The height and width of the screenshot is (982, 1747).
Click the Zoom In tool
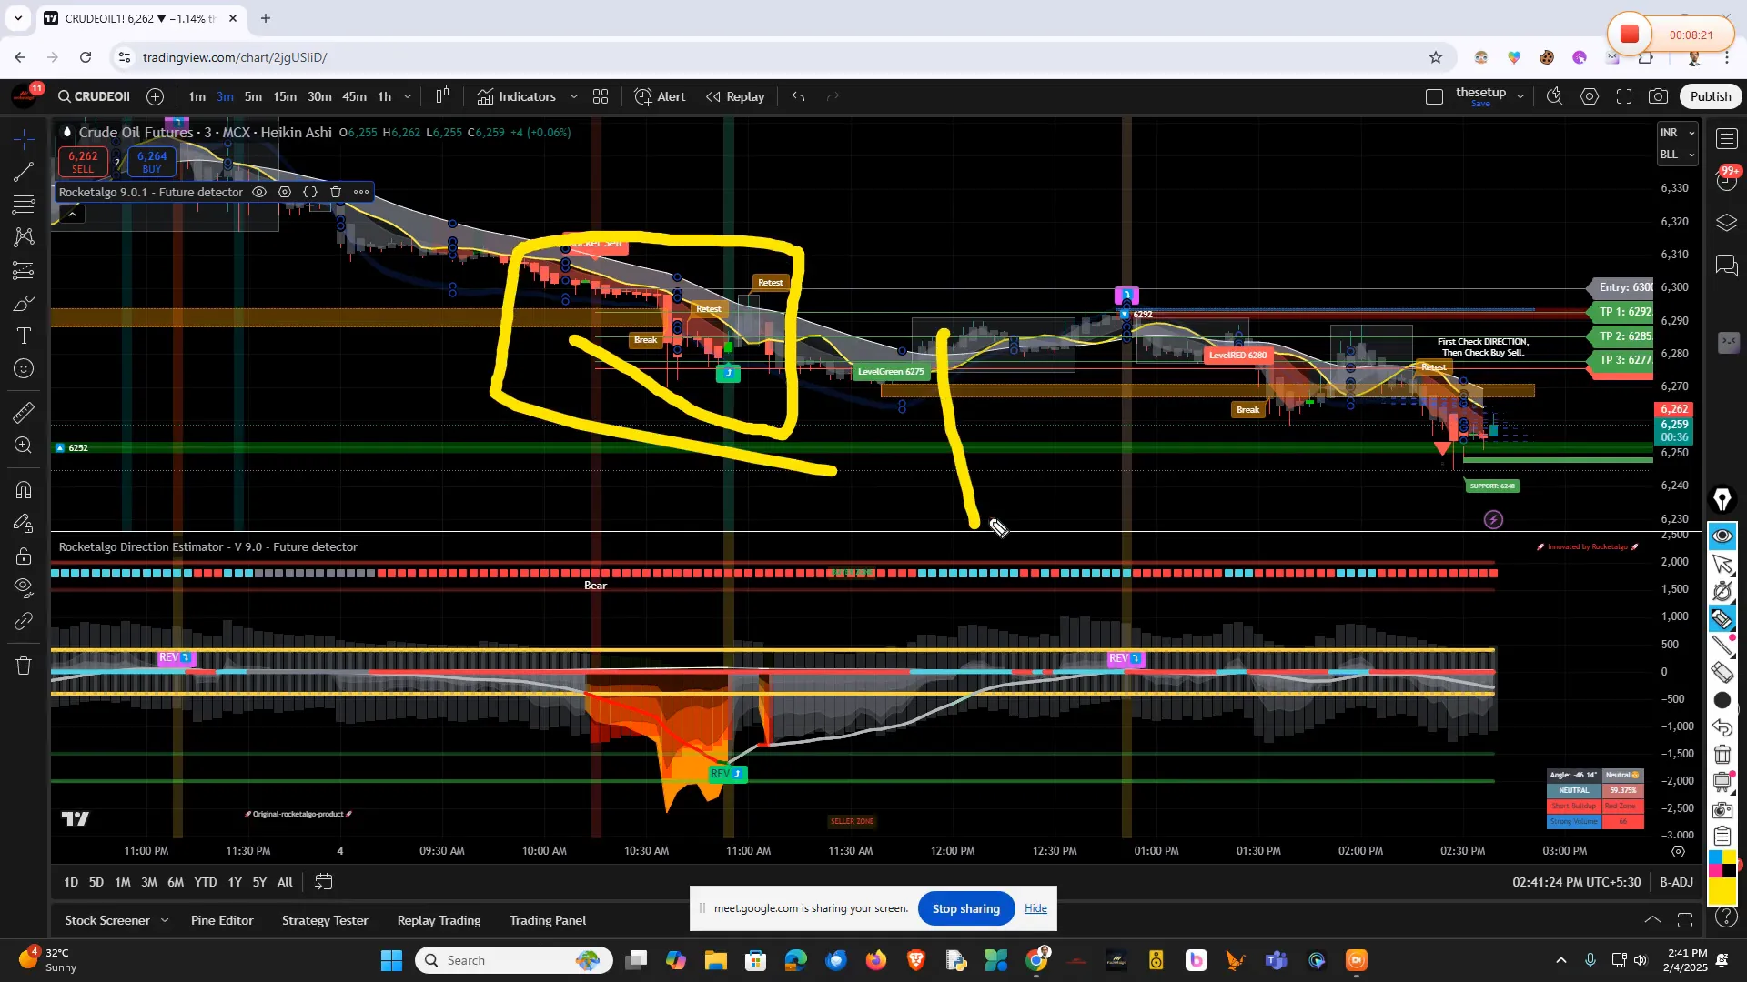click(24, 446)
